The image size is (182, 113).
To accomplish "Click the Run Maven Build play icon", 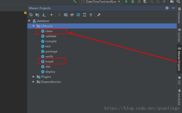I will (59, 15).
